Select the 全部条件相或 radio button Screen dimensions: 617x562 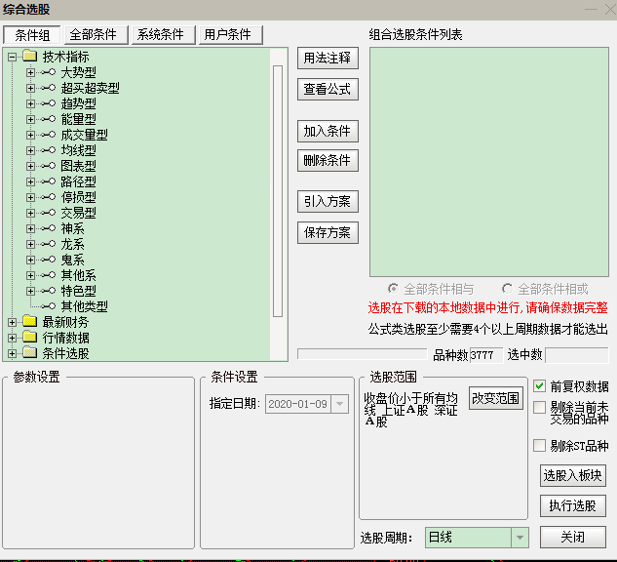click(x=507, y=289)
